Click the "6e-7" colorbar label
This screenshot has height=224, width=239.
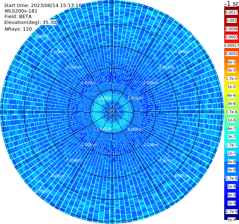[x=232, y=128]
